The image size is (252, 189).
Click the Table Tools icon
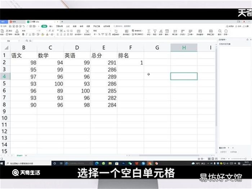(x=211, y=31)
